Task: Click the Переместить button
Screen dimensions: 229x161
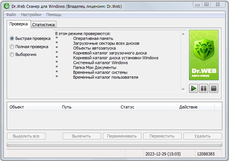Action: tap(162, 136)
